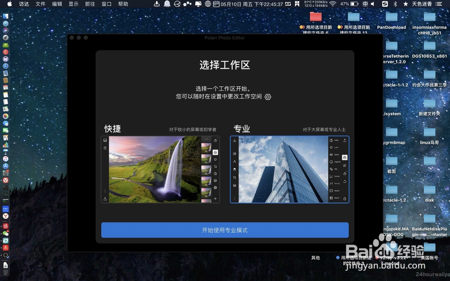
Task: Open the 显示 menu
Action: tap(73, 4)
